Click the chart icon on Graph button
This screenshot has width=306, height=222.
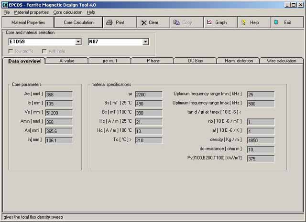[x=209, y=22]
